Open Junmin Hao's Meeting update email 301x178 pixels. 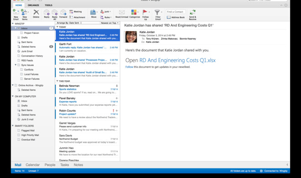coord(88,152)
